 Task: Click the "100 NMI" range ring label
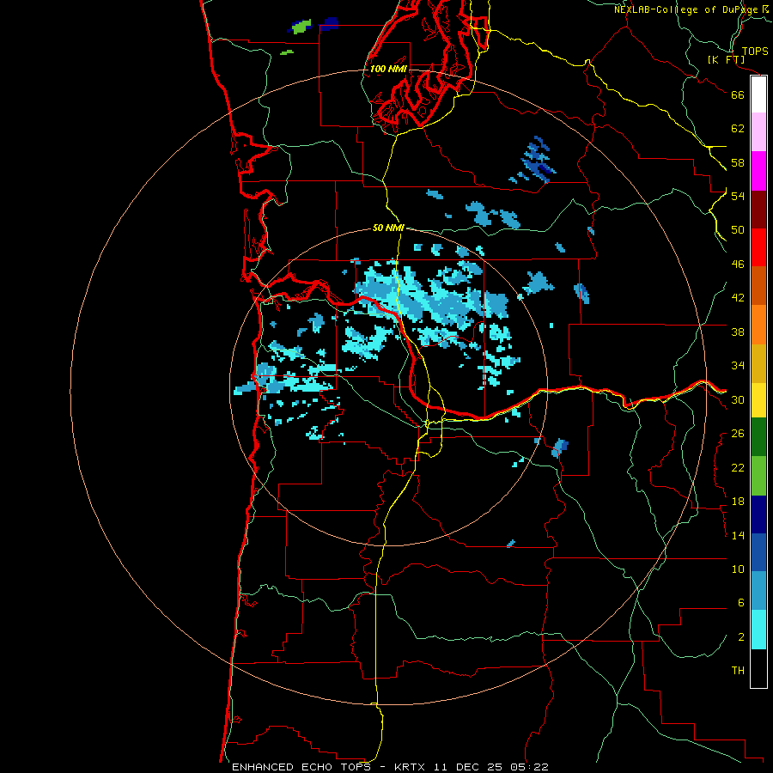(x=388, y=69)
